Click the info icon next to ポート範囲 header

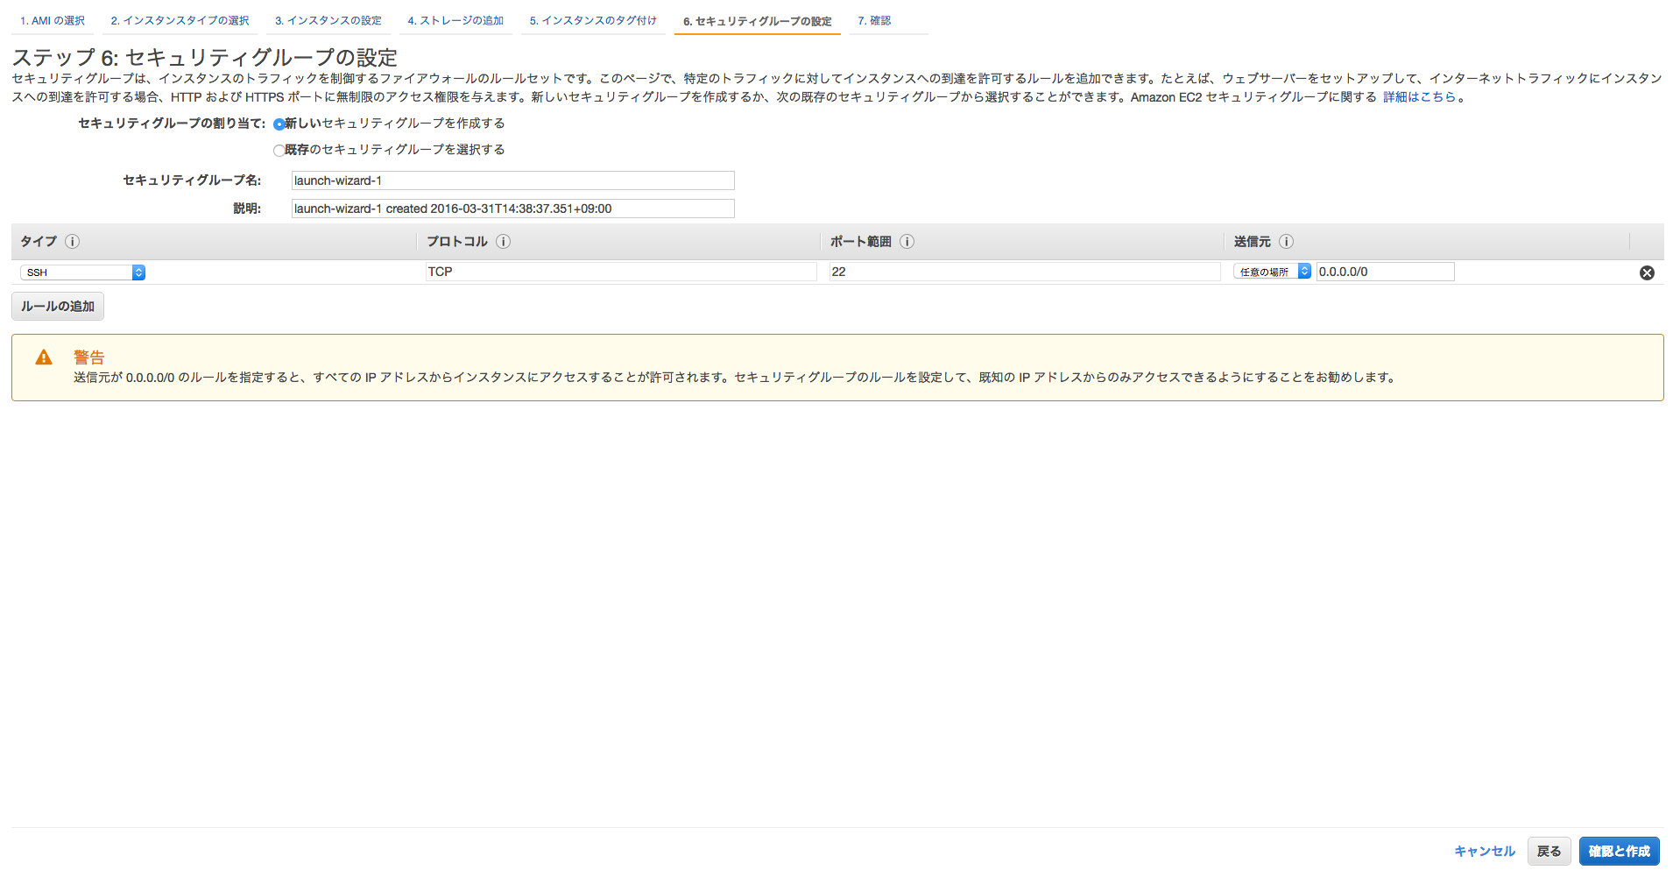908,242
